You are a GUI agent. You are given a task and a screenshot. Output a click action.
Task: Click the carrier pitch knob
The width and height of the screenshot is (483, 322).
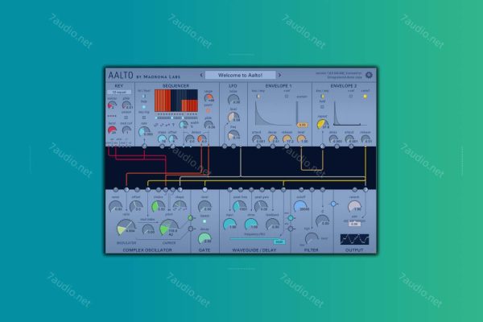pyautogui.click(x=169, y=228)
